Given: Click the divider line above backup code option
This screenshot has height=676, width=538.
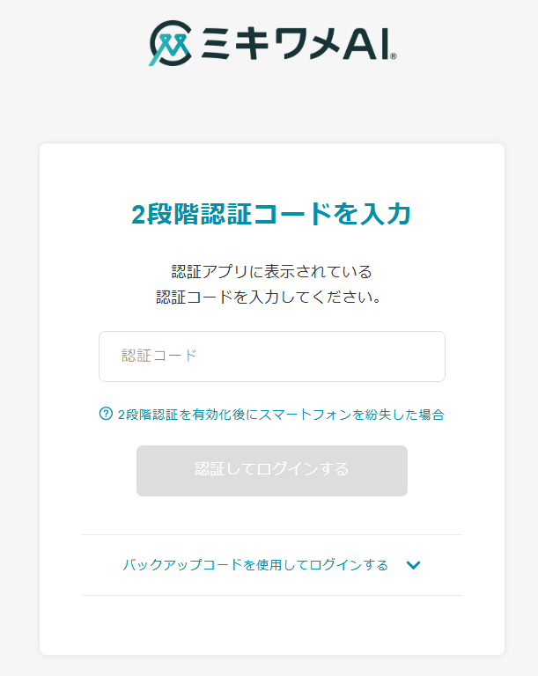Looking at the screenshot, I should click(271, 534).
